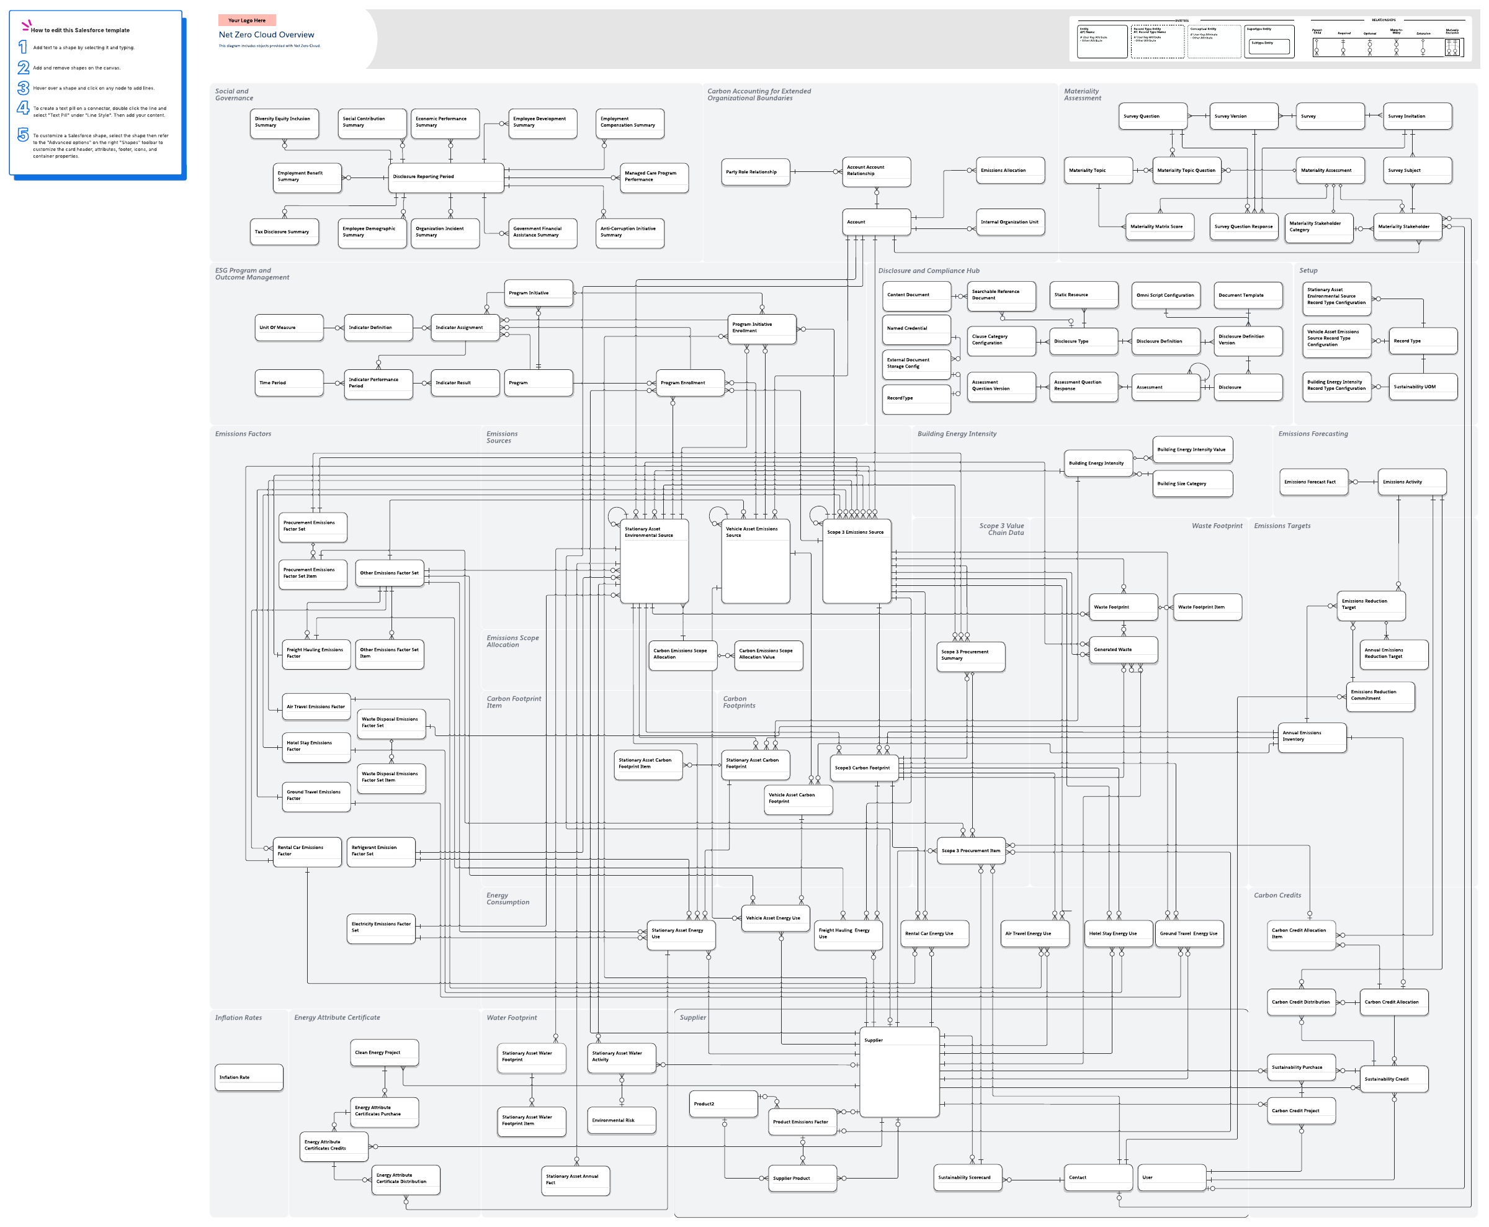
Task: Click the Many-to-Many relationship symbol in legend
Action: tap(1396, 47)
